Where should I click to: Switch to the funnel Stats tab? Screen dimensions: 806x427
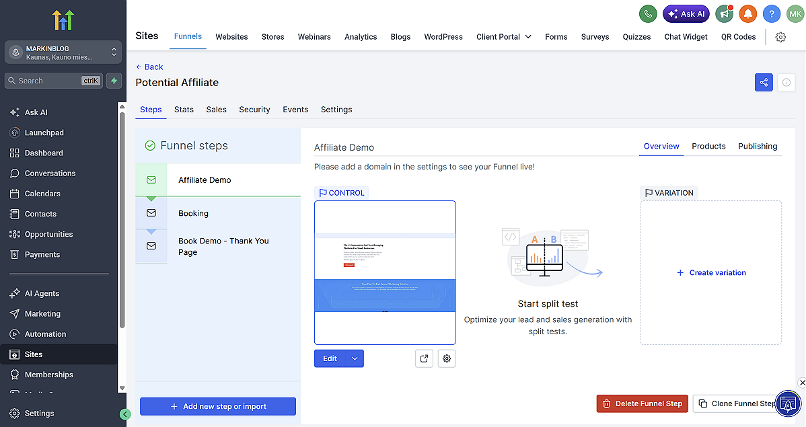184,110
